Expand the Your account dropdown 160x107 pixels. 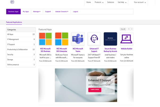click(x=140, y=2)
